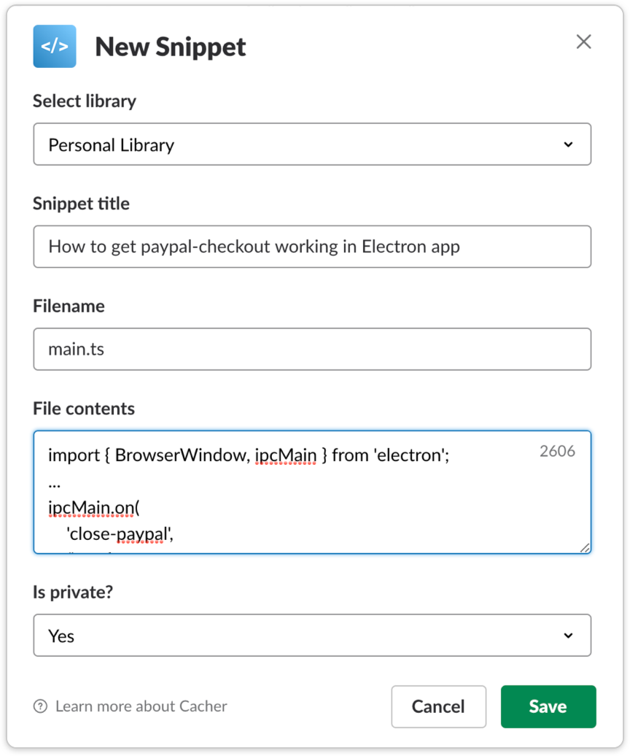Click the Filename field containing main.ts
This screenshot has height=756, width=630.
[x=311, y=349]
